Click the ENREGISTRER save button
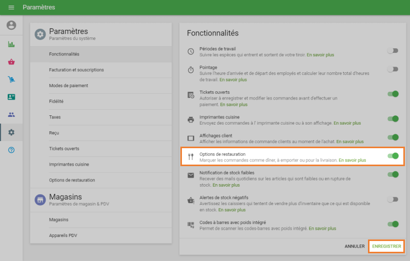The height and width of the screenshot is (261, 410). (386, 246)
